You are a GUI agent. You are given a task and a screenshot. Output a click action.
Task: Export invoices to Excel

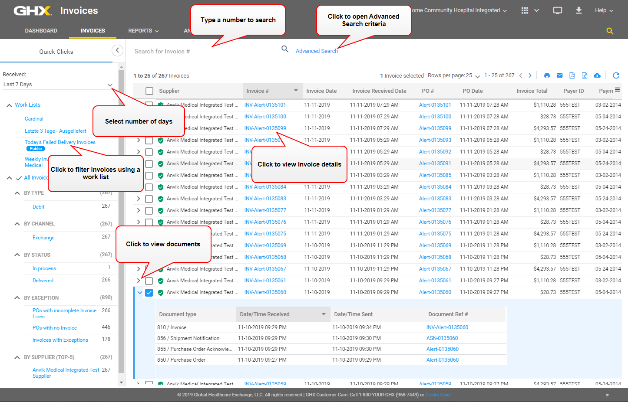(585, 75)
